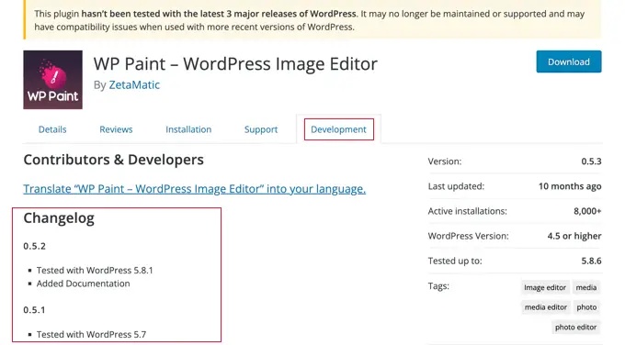Select the 0.5.1 changelog version label
The width and height of the screenshot is (625, 345).
34,309
